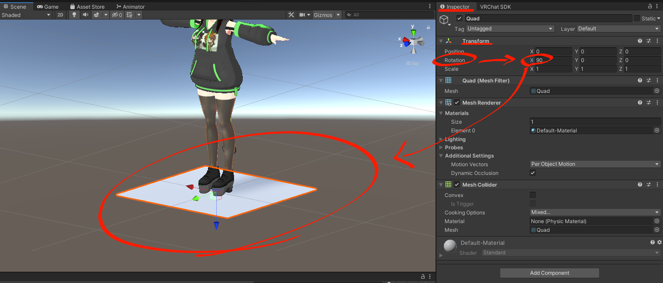
Task: Open the Shaded draw mode dropdown
Action: click(x=26, y=15)
